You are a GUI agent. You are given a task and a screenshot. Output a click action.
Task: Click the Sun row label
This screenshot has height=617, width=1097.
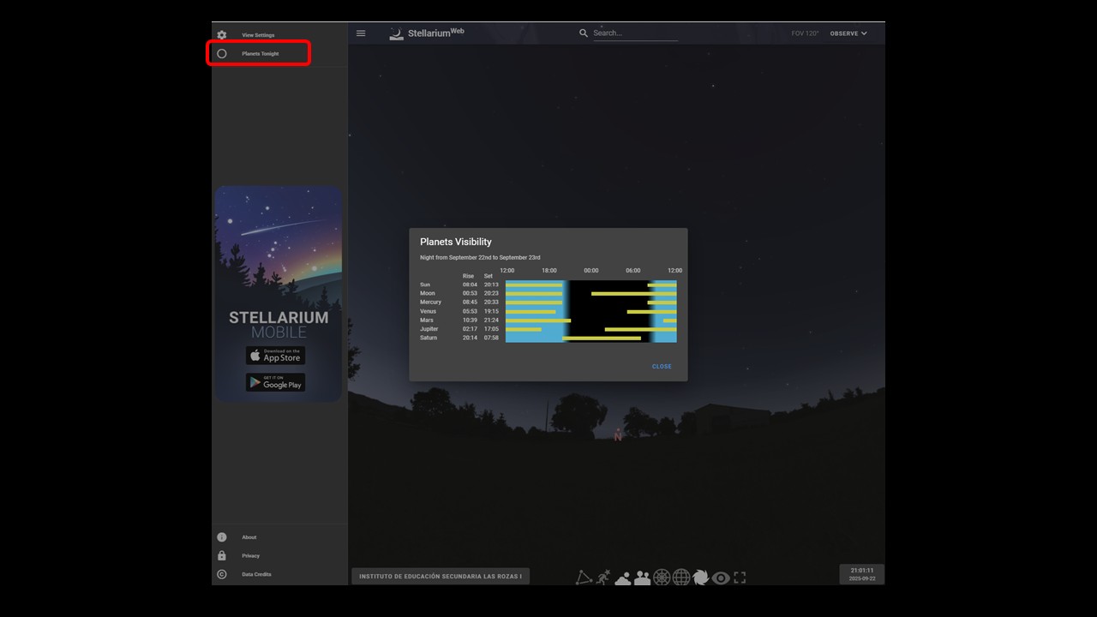point(425,285)
